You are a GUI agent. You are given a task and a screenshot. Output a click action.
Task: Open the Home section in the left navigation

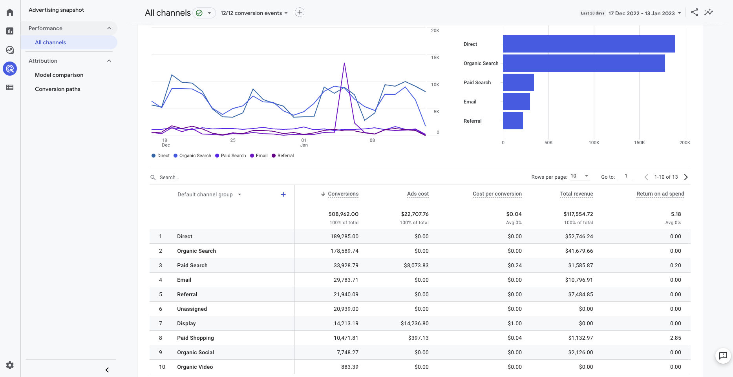pyautogui.click(x=10, y=12)
